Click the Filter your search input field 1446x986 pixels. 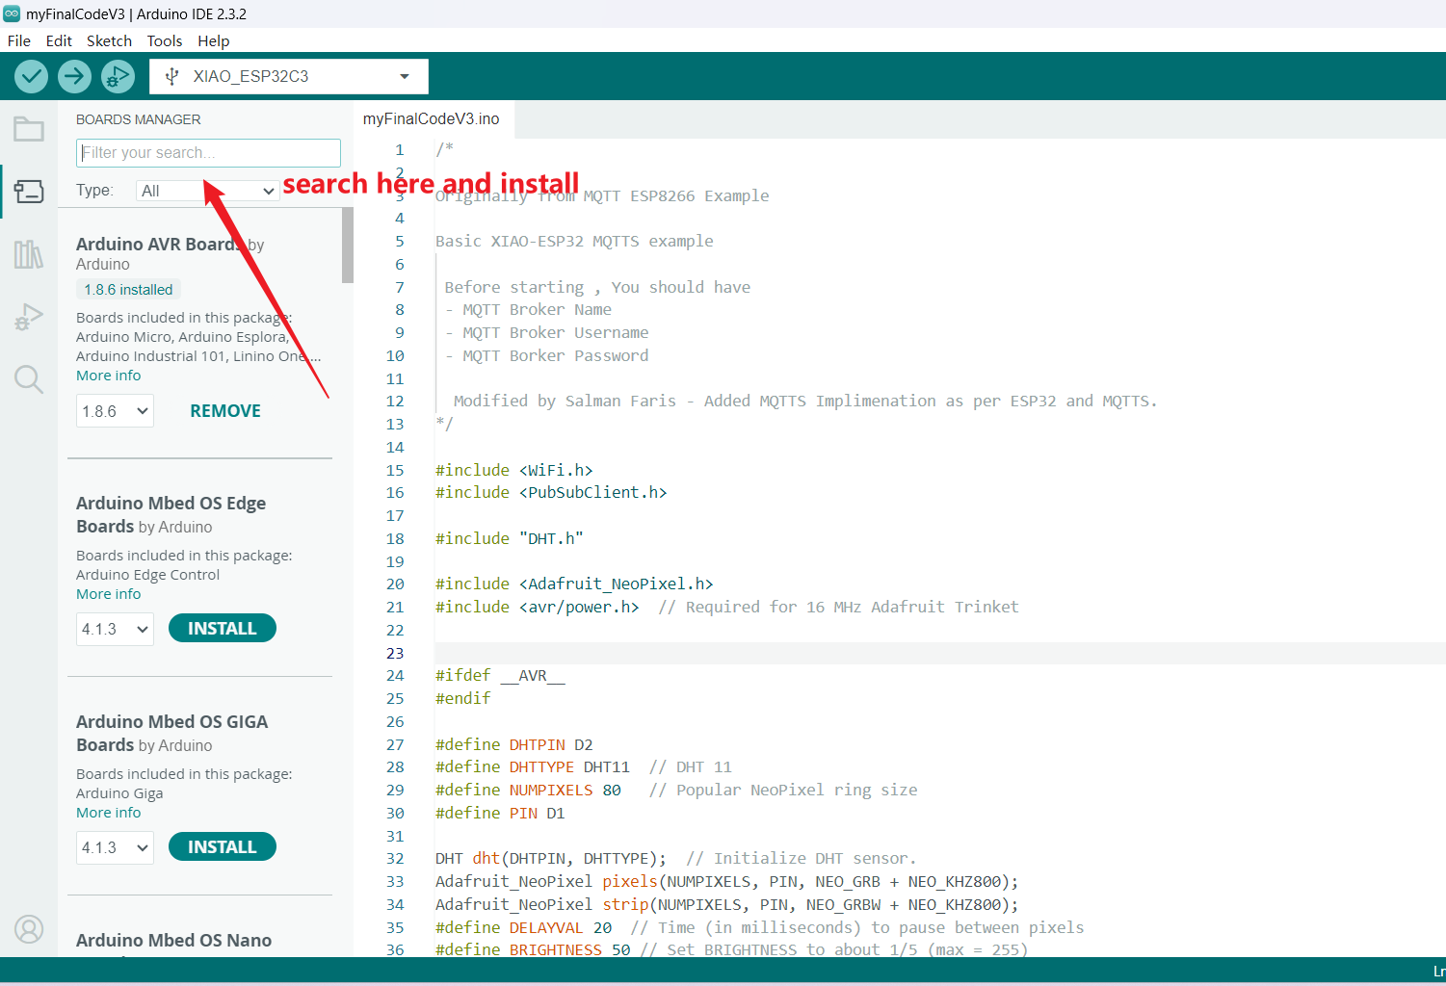[208, 153]
